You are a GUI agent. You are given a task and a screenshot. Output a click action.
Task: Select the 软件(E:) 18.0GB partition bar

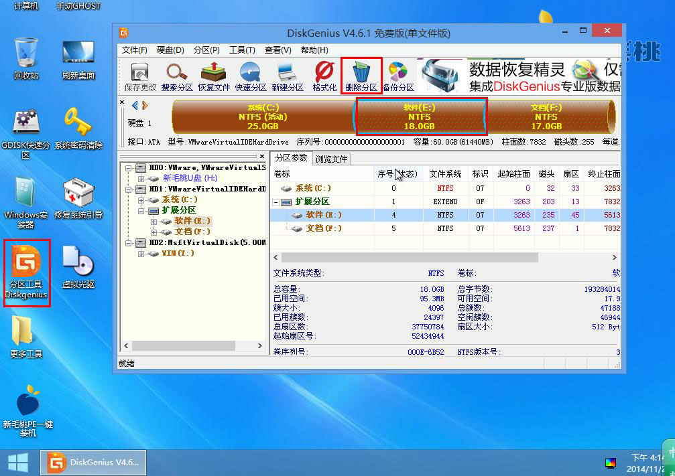[x=420, y=116]
